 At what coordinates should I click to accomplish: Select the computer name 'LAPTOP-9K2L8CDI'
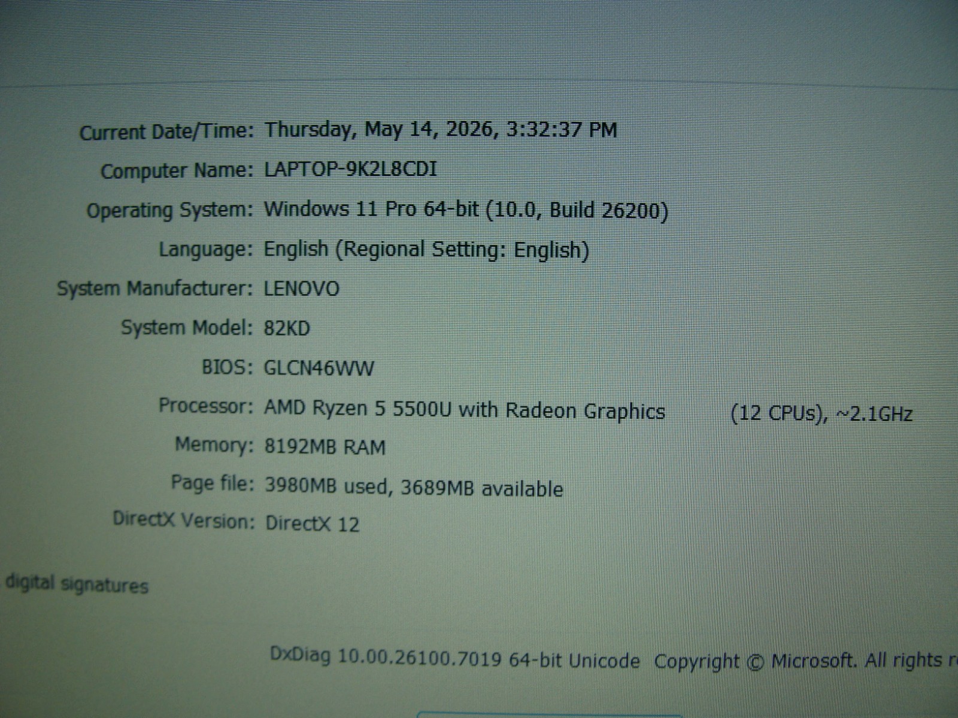351,169
